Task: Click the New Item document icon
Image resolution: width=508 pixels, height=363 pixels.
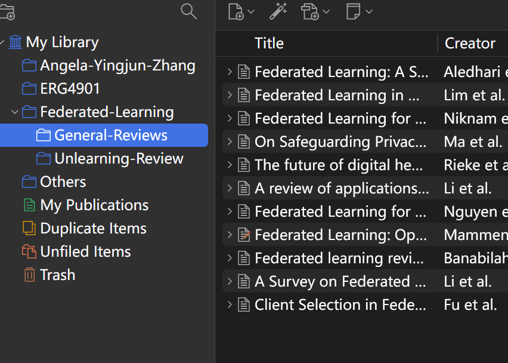Action: click(236, 12)
